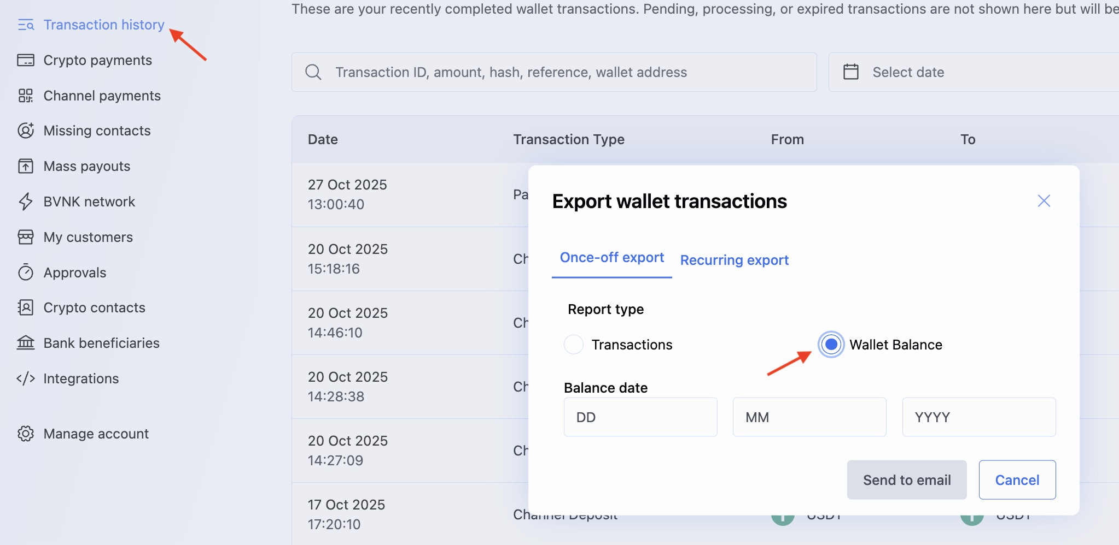Click the Manage account gear icon

click(26, 434)
